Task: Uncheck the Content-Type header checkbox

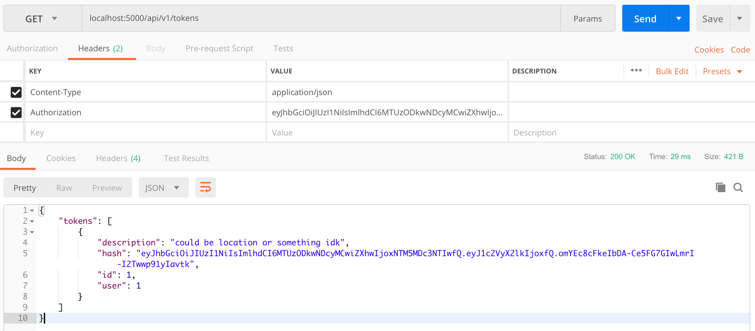Action: (16, 92)
